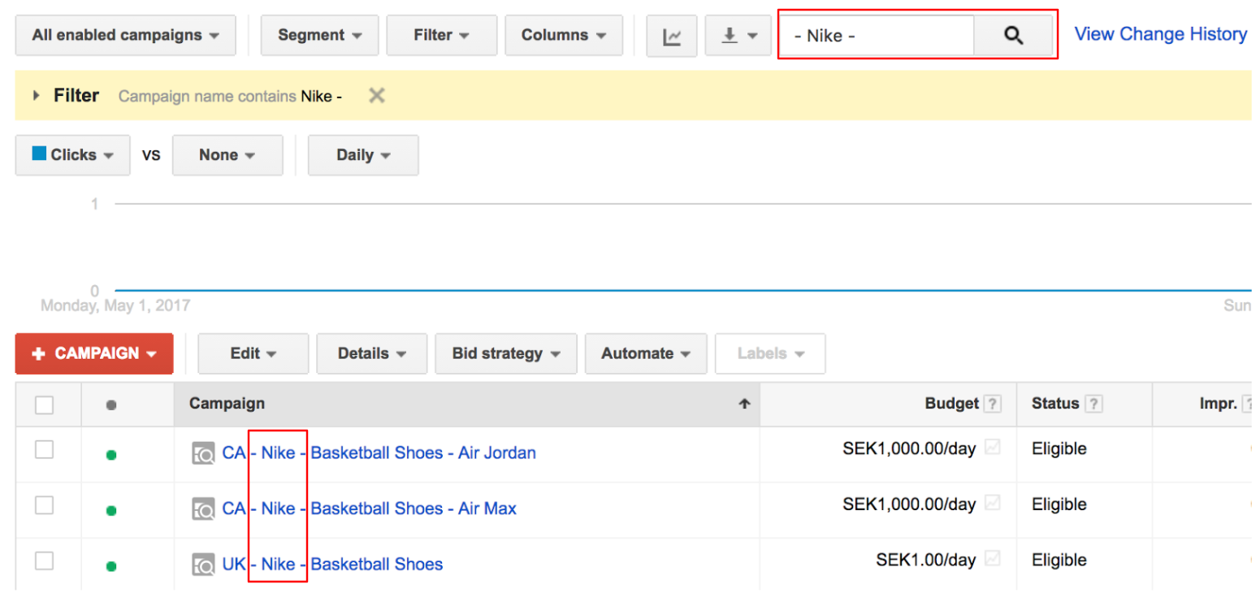Click the red CAMPAIGN button
The height and width of the screenshot is (593, 1256).
[93, 353]
